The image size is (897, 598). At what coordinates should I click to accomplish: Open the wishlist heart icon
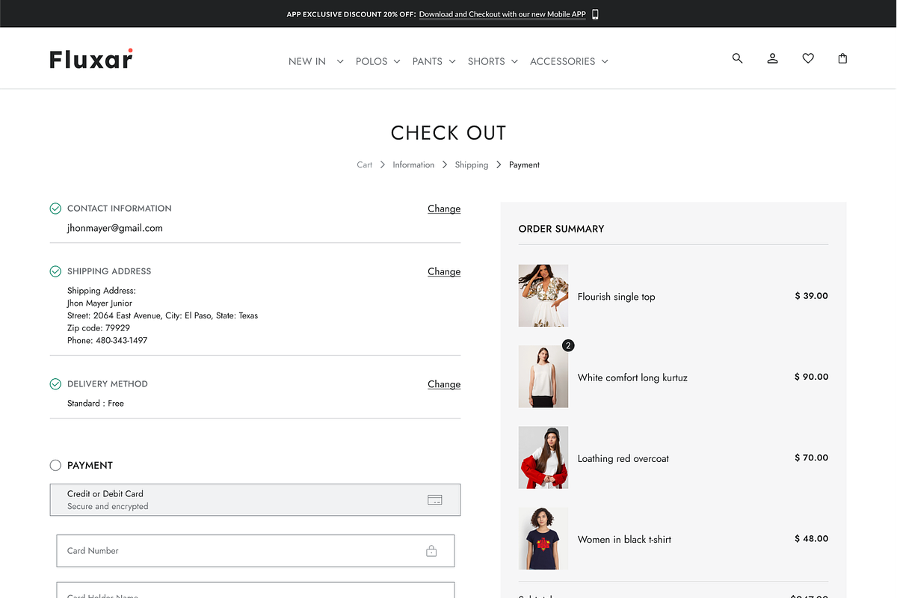(x=808, y=58)
